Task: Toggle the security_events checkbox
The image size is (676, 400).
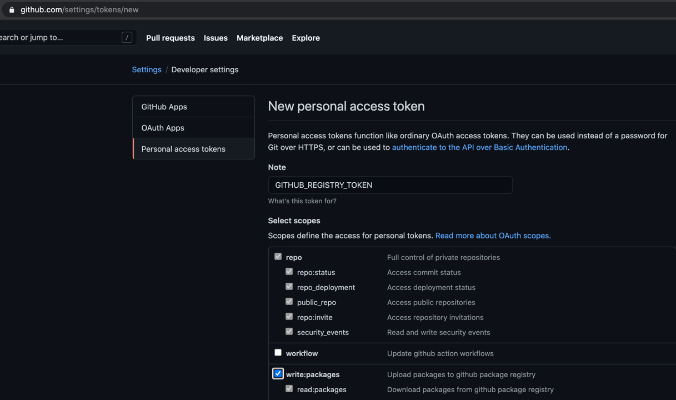Action: 289,332
